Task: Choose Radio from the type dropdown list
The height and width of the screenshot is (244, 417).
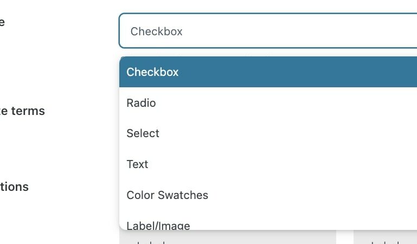Action: coord(268,103)
